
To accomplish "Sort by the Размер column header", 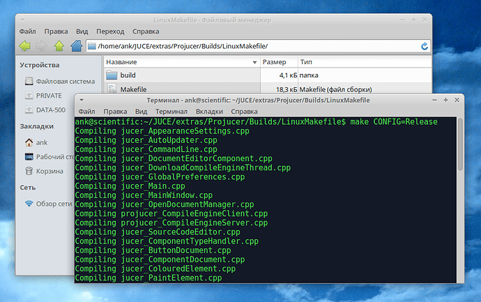I will click(x=279, y=62).
